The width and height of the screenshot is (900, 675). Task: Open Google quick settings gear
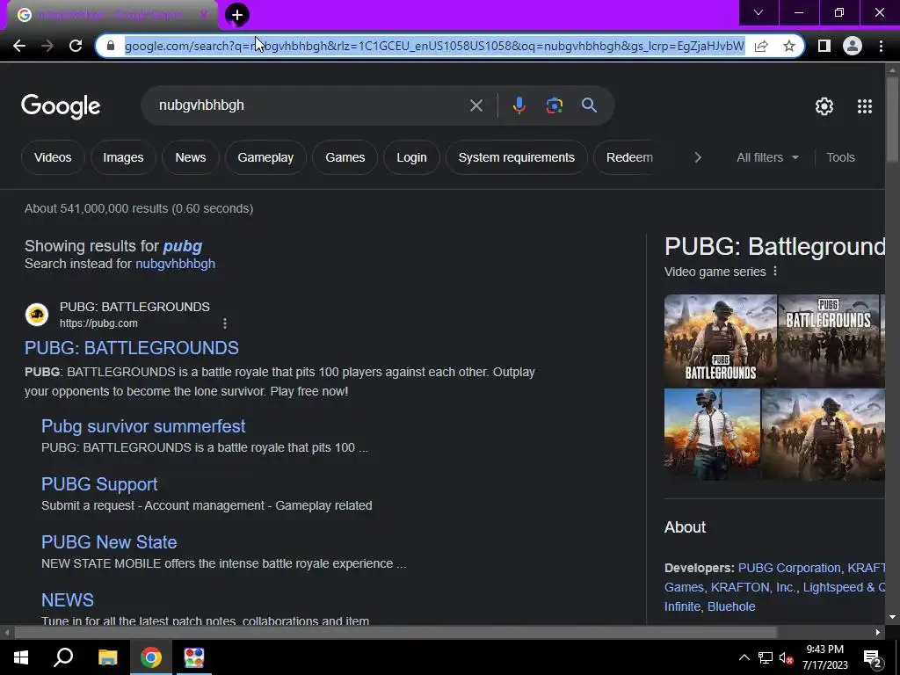click(824, 106)
